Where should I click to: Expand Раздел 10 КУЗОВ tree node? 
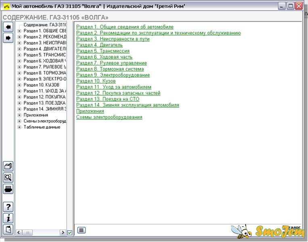click(19, 85)
